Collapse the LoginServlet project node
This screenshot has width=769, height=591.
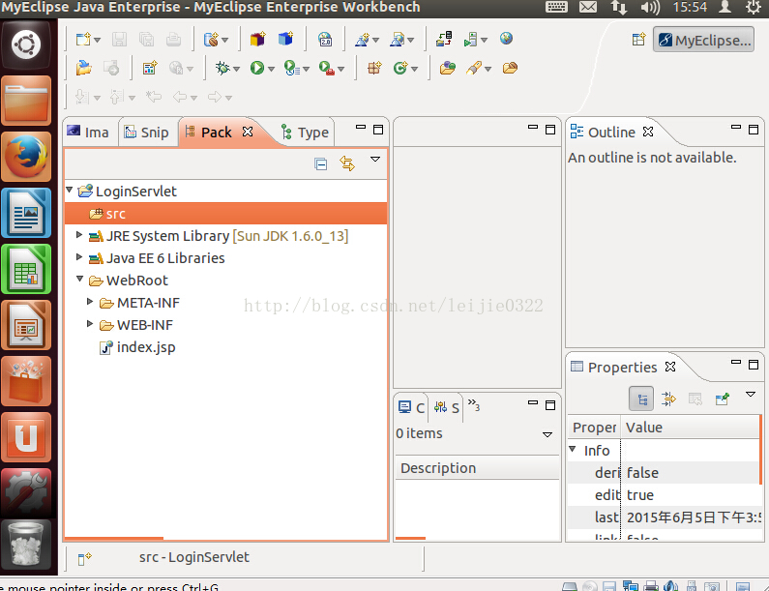coord(70,190)
